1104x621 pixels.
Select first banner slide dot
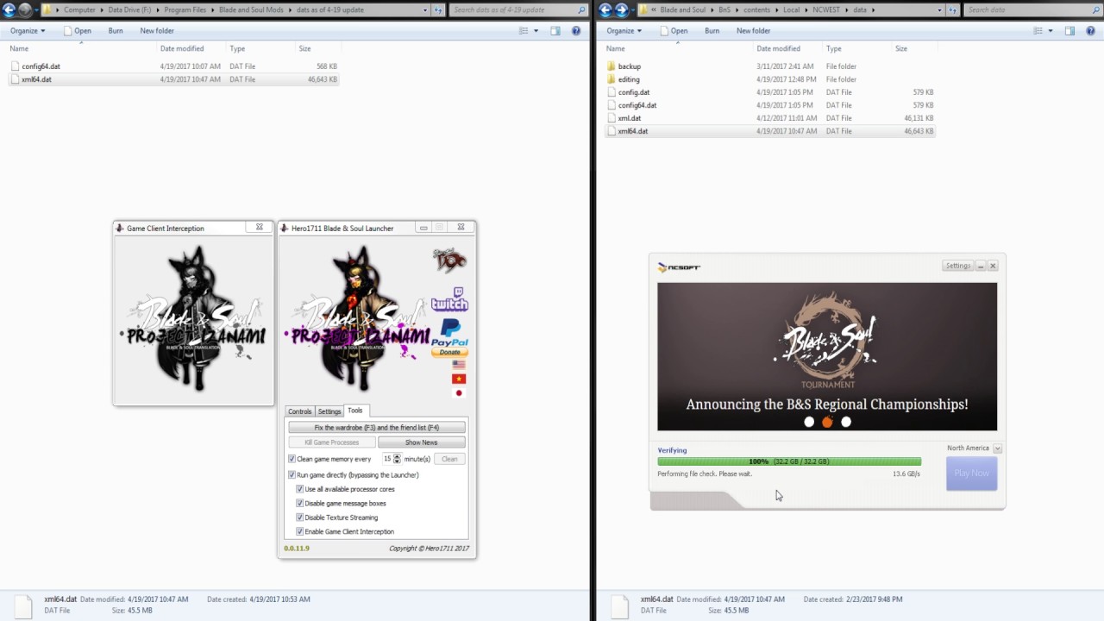(809, 422)
